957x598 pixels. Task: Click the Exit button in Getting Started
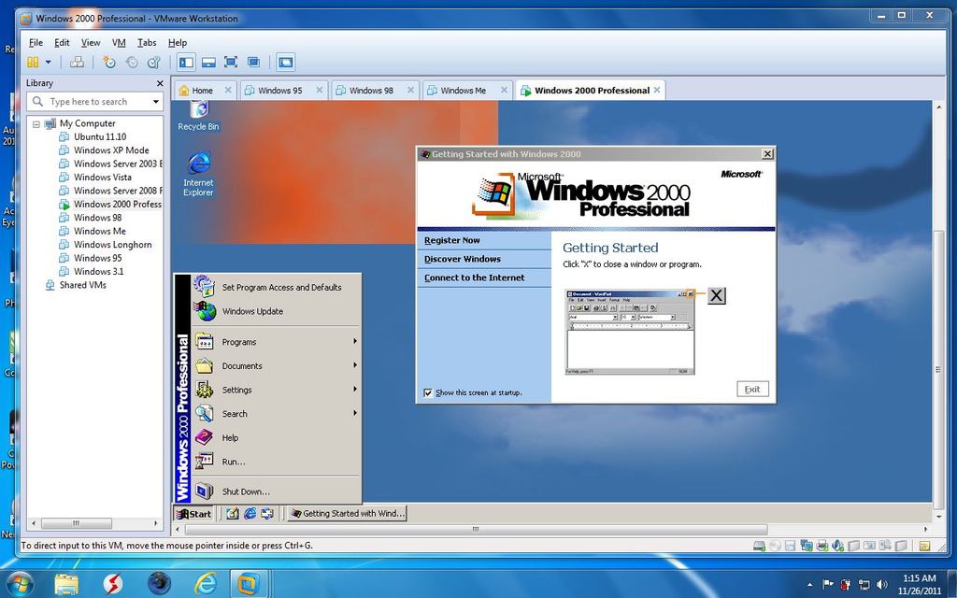click(752, 390)
